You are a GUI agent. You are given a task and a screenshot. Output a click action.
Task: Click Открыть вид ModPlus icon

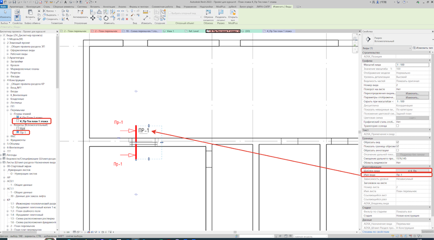233,15
